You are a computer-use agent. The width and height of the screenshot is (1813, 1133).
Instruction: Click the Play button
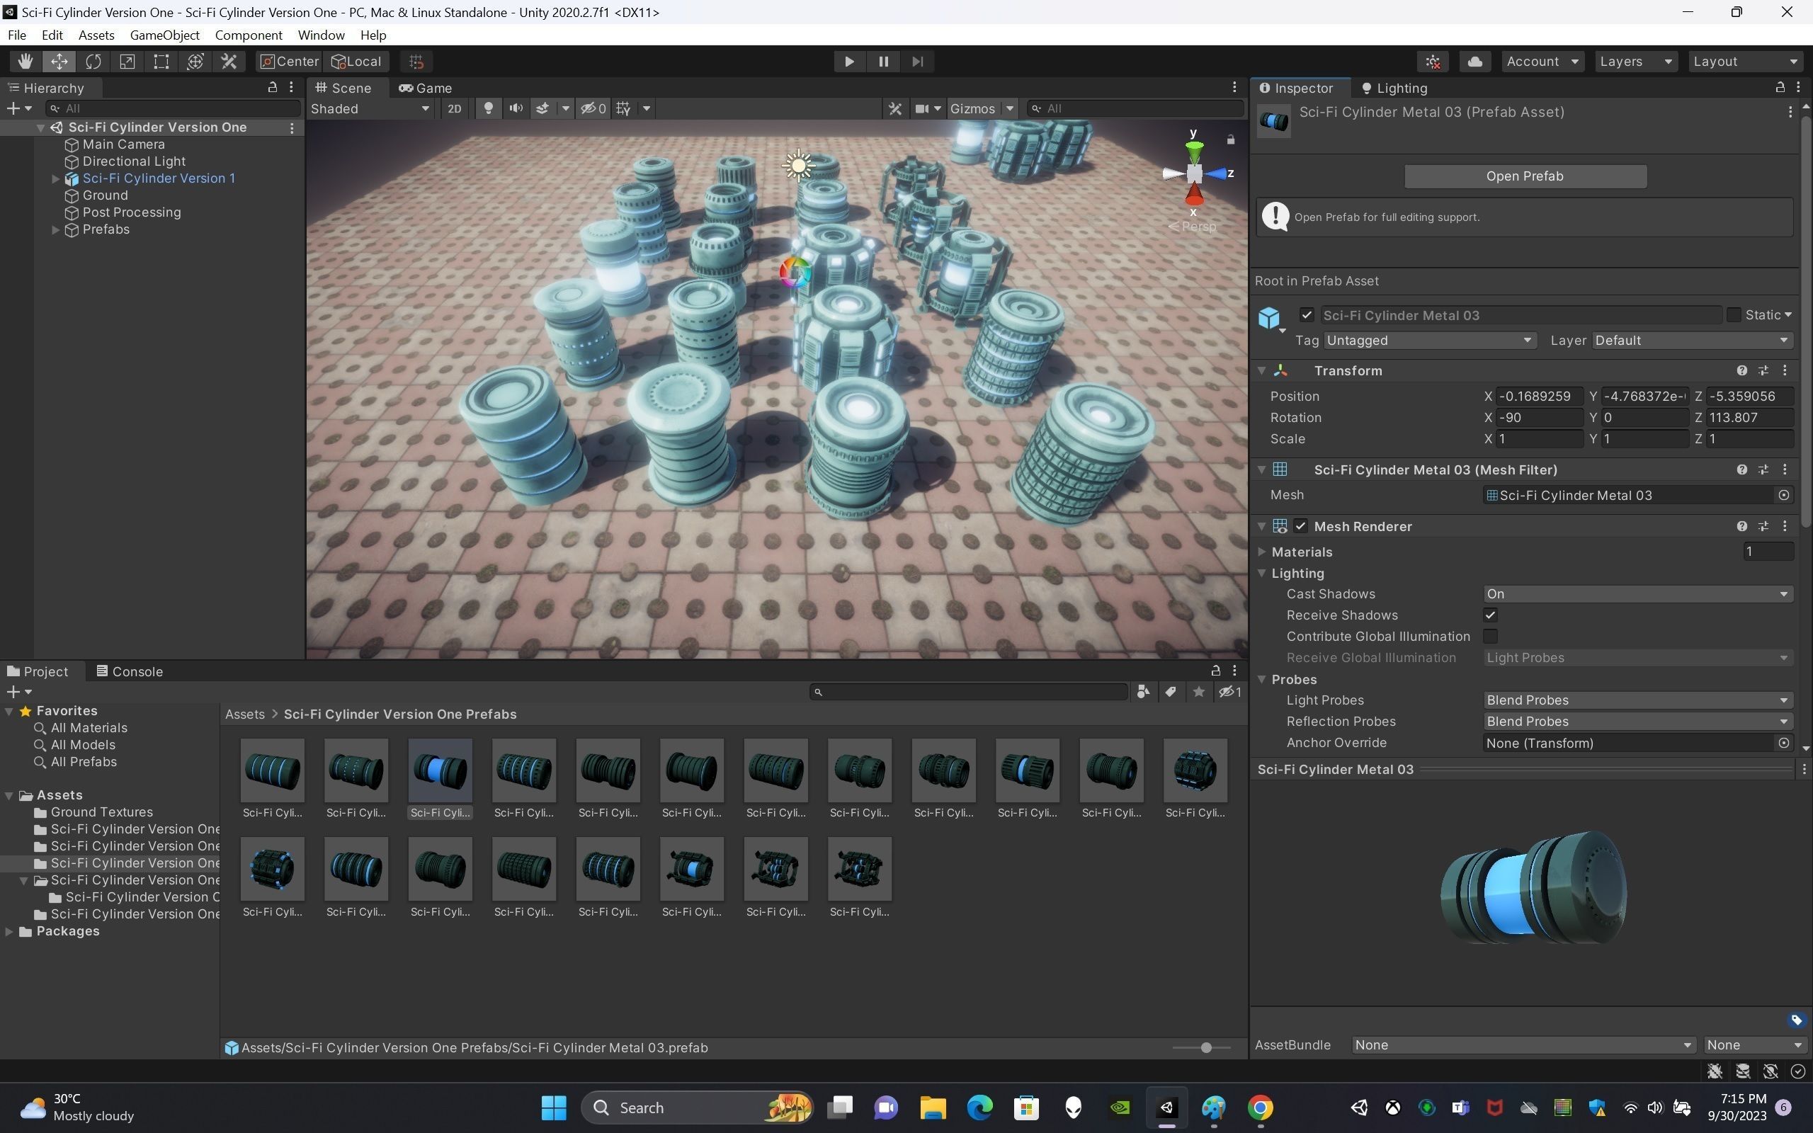849,62
